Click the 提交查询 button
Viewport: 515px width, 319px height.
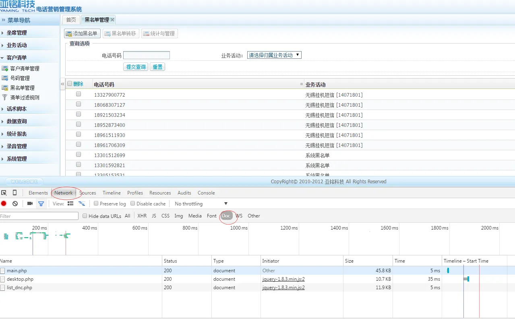tap(136, 67)
